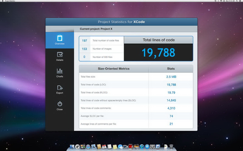Click the Size-Oriented Metrics column header

(114, 69)
